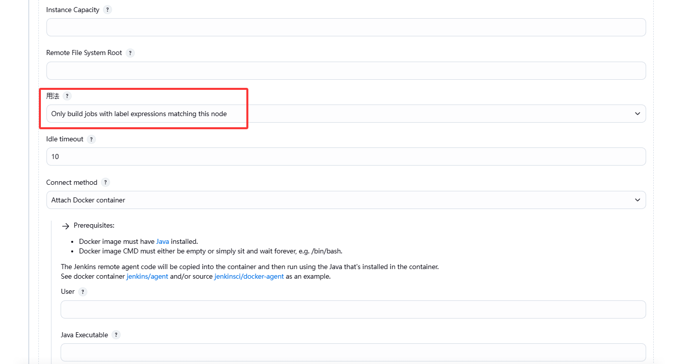Click into the Java Executable field
Viewport: 682px width, 364px height.
coord(353,353)
